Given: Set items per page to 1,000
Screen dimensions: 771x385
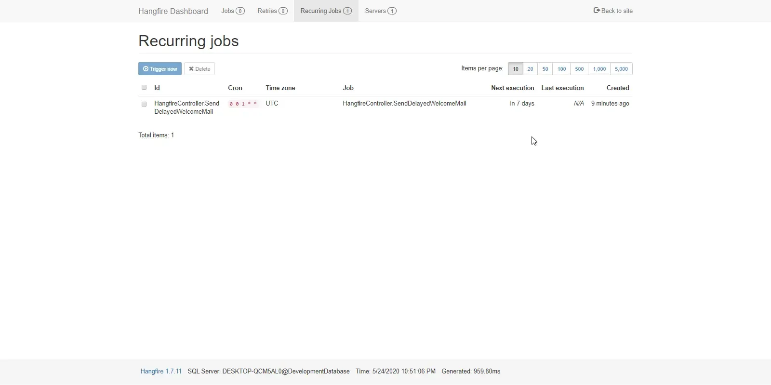Looking at the screenshot, I should click(599, 69).
